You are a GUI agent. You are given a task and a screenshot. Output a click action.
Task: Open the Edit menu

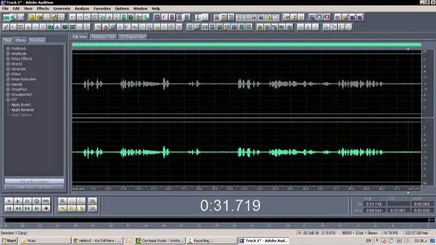pyautogui.click(x=16, y=8)
